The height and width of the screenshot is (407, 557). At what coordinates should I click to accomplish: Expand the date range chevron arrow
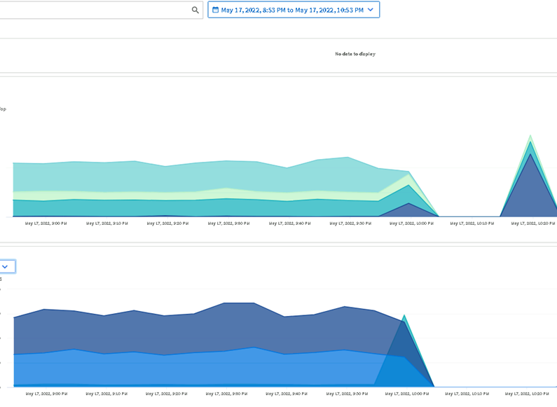371,10
